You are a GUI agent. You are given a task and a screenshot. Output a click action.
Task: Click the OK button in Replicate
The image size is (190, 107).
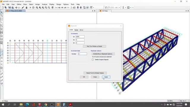pyautogui.click(x=84, y=77)
